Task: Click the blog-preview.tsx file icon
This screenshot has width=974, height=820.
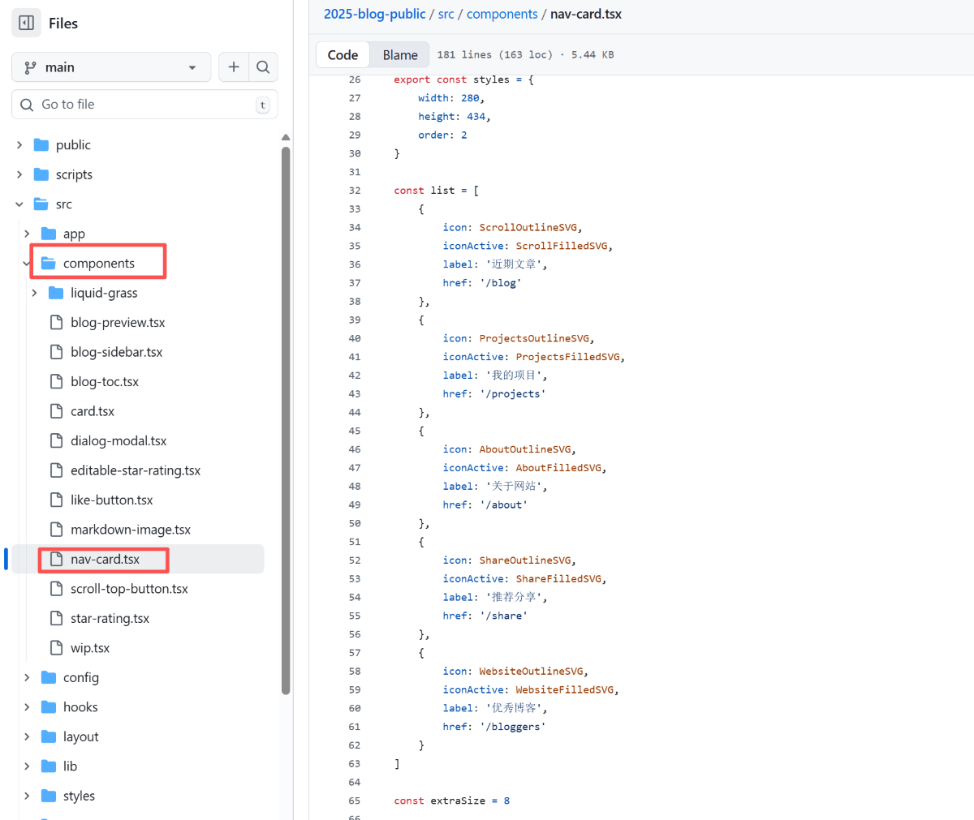Action: click(x=56, y=323)
